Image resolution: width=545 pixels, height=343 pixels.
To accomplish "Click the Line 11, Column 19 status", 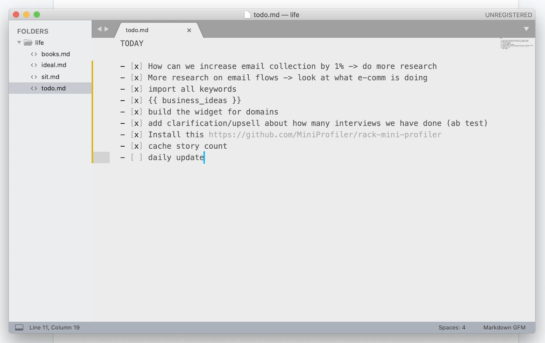I will 54,327.
